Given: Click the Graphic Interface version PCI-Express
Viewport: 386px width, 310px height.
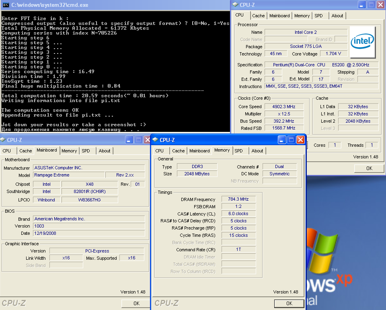Looking at the screenshot, I should coord(97,251).
